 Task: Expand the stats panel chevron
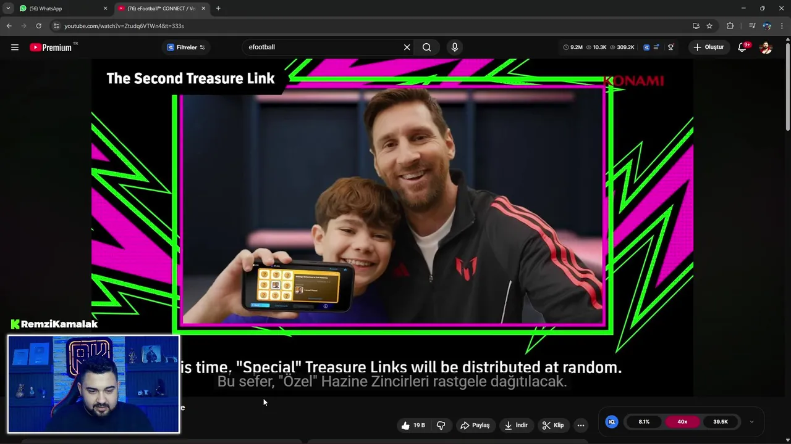coord(751,422)
